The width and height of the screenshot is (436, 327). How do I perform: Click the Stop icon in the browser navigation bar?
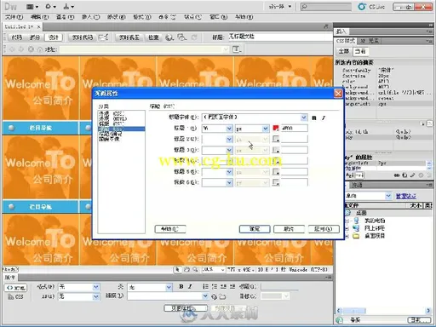(x=31, y=49)
